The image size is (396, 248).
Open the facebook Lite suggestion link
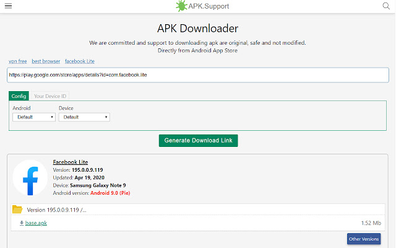[80, 61]
